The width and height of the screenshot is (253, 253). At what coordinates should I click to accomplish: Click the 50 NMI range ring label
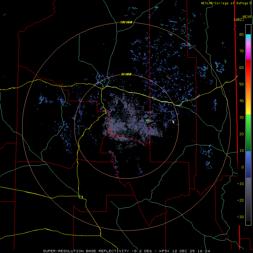pos(126,74)
